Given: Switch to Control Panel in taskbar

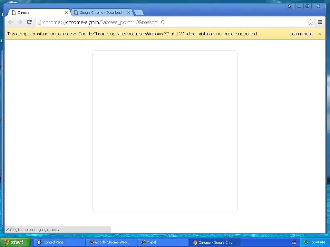Looking at the screenshot, I should coord(60,242).
